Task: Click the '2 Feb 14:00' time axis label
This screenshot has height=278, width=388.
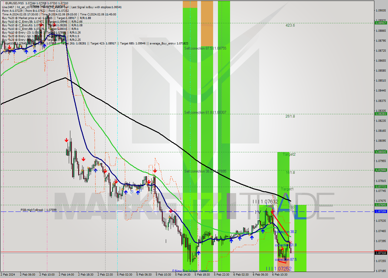Action: [x=66, y=275]
